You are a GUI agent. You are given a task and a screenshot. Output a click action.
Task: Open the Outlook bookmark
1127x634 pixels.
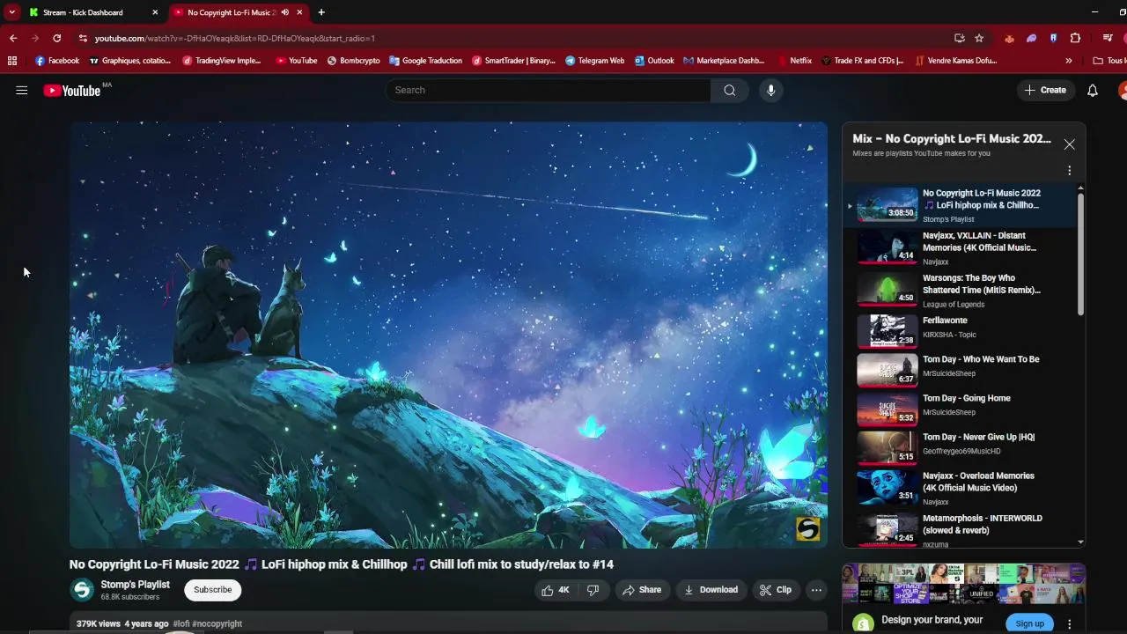point(653,61)
